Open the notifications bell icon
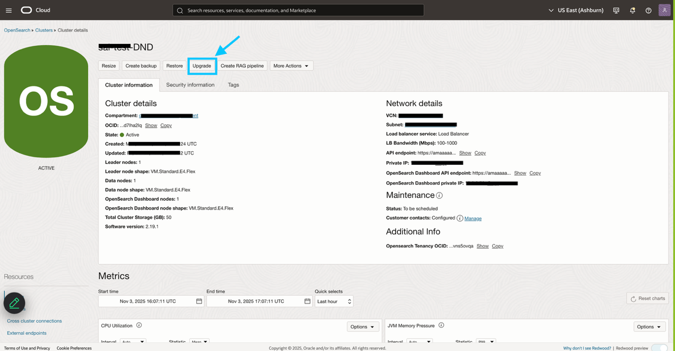 click(x=633, y=10)
